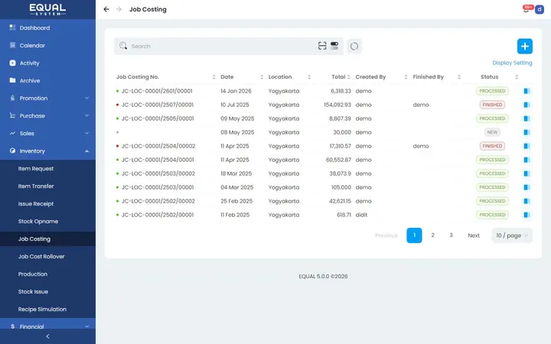Open Item Transfer submenu
Viewport: 551px width, 344px height.
(x=36, y=186)
